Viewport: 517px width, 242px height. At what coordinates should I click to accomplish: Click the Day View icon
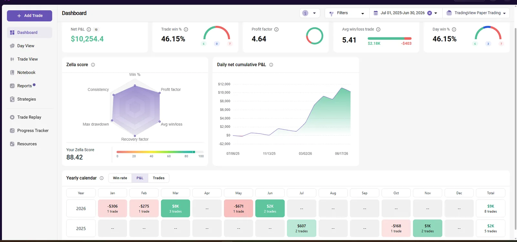click(12, 46)
